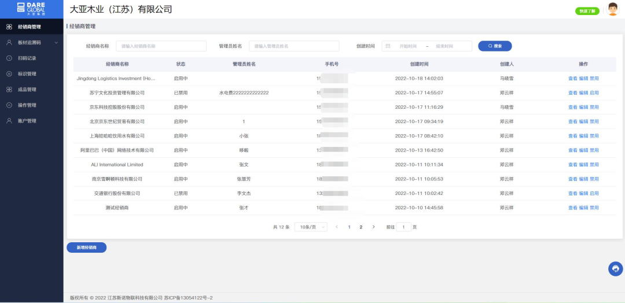The width and height of the screenshot is (625, 303).
Task: Click the calendar icon in the date range field
Action: click(388, 46)
